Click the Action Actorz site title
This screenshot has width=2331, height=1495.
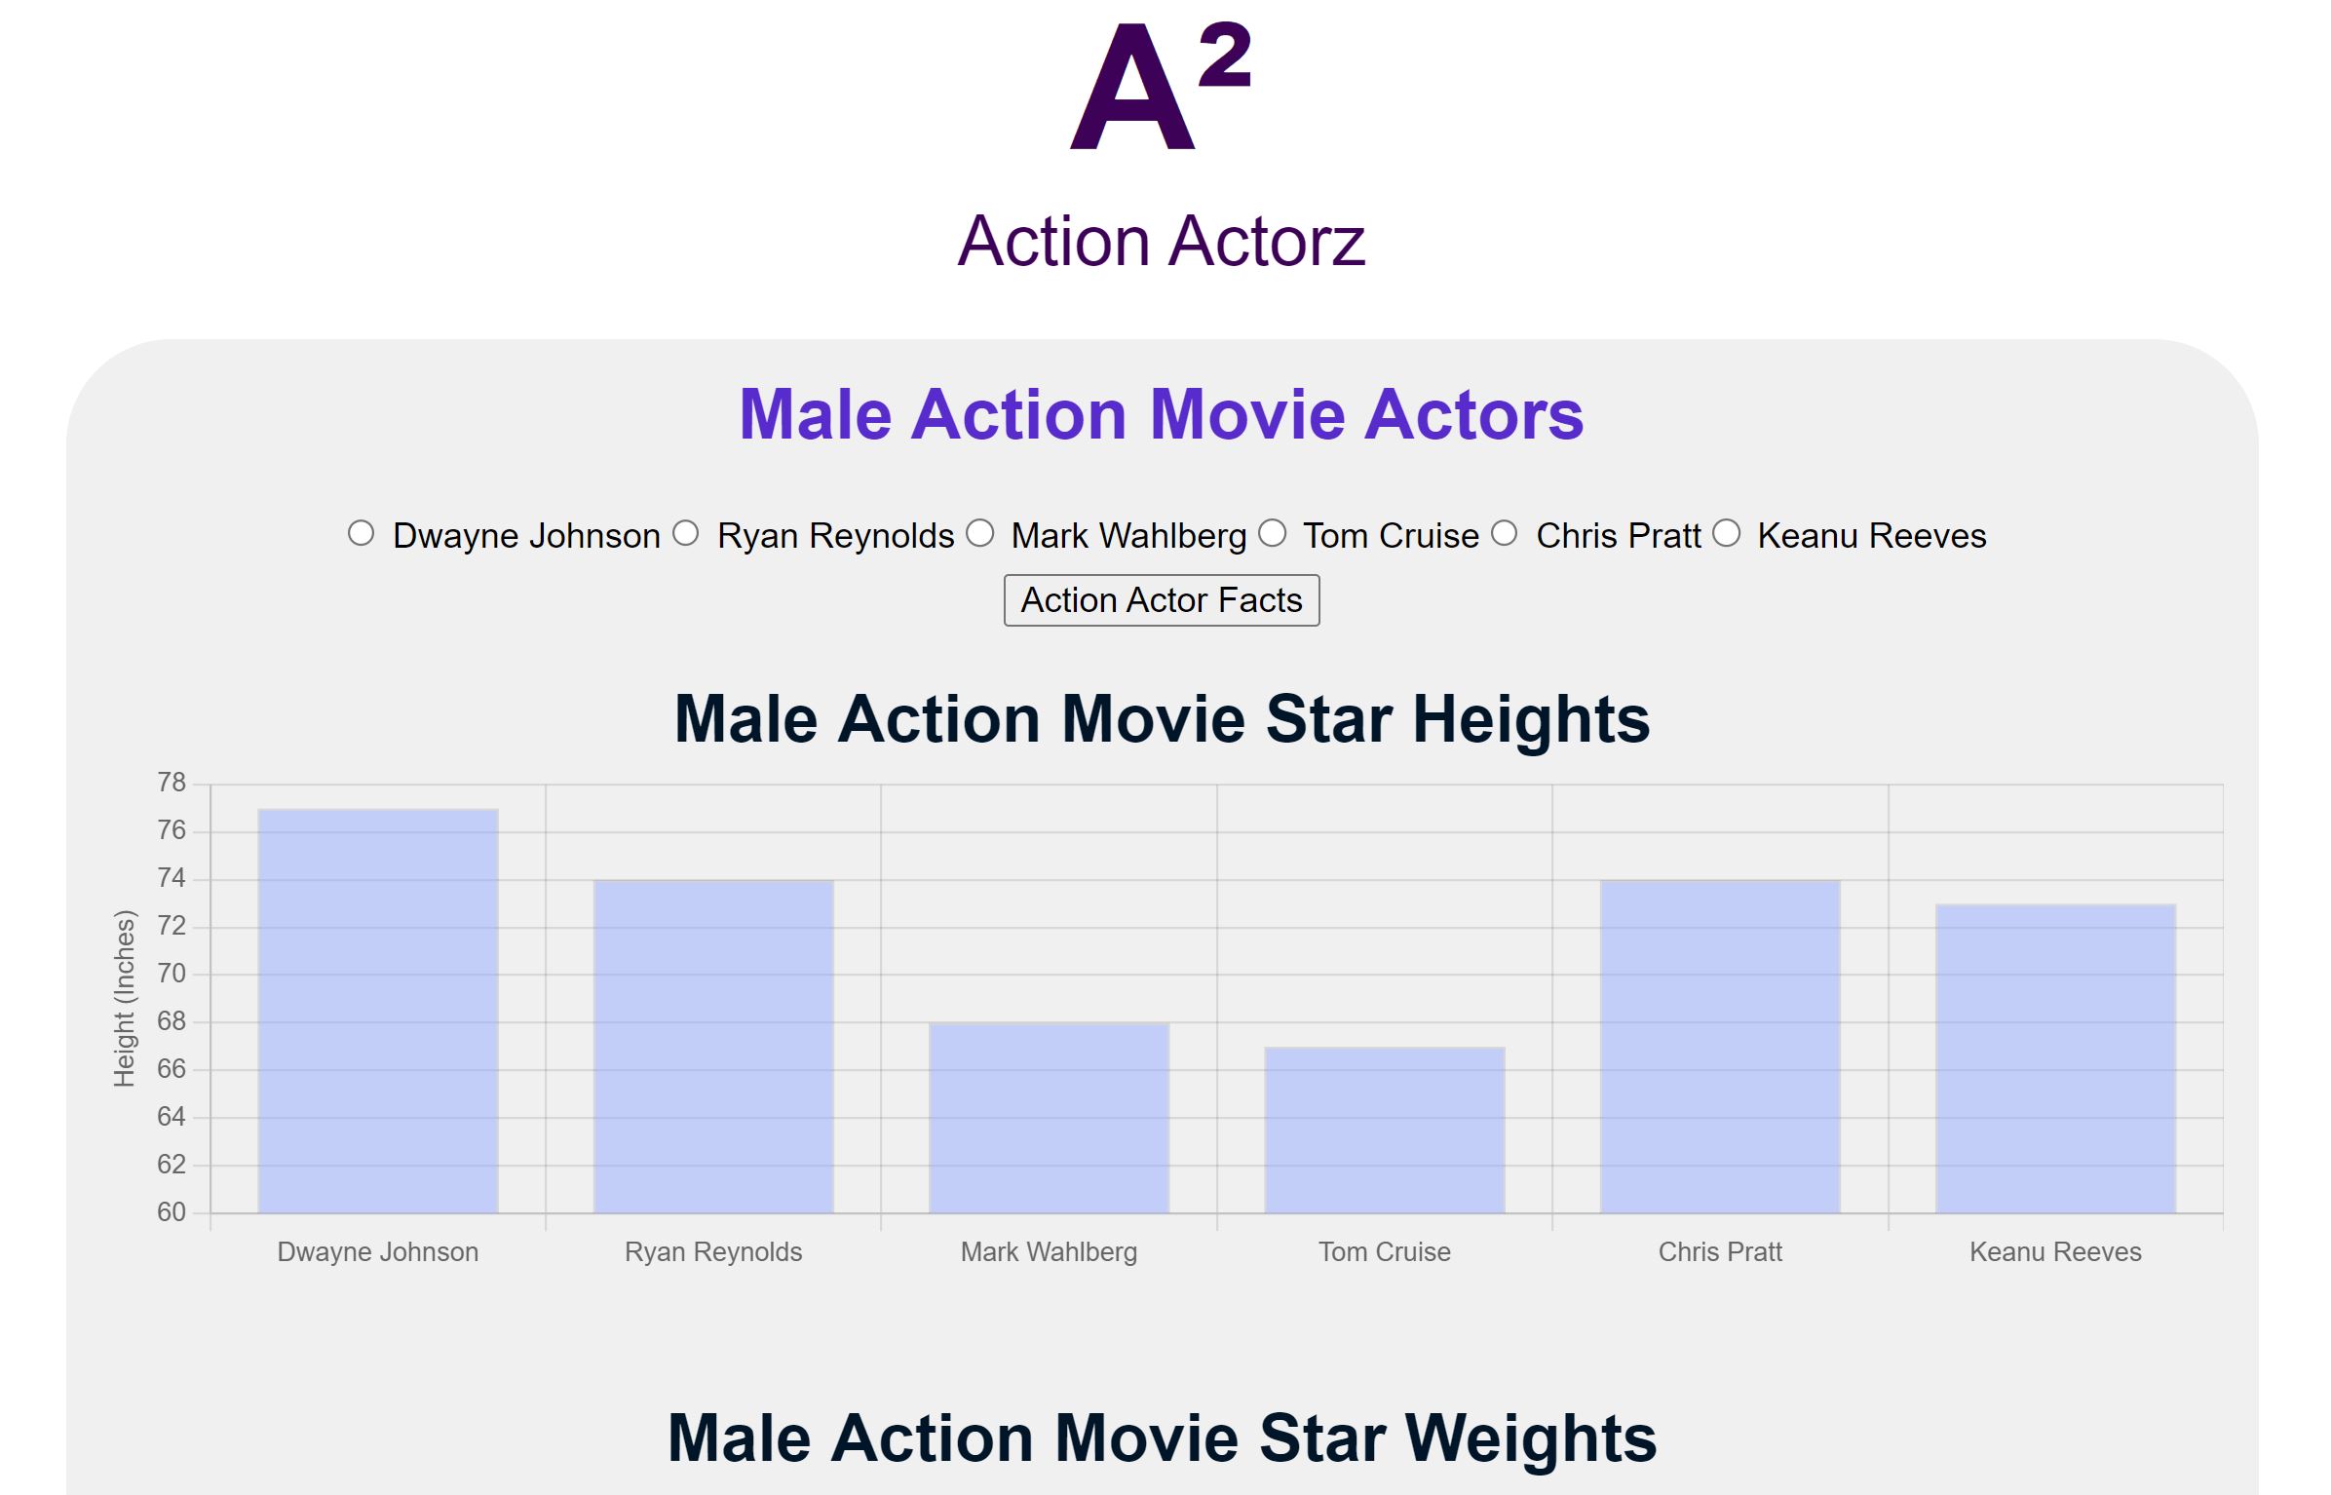coord(1162,241)
